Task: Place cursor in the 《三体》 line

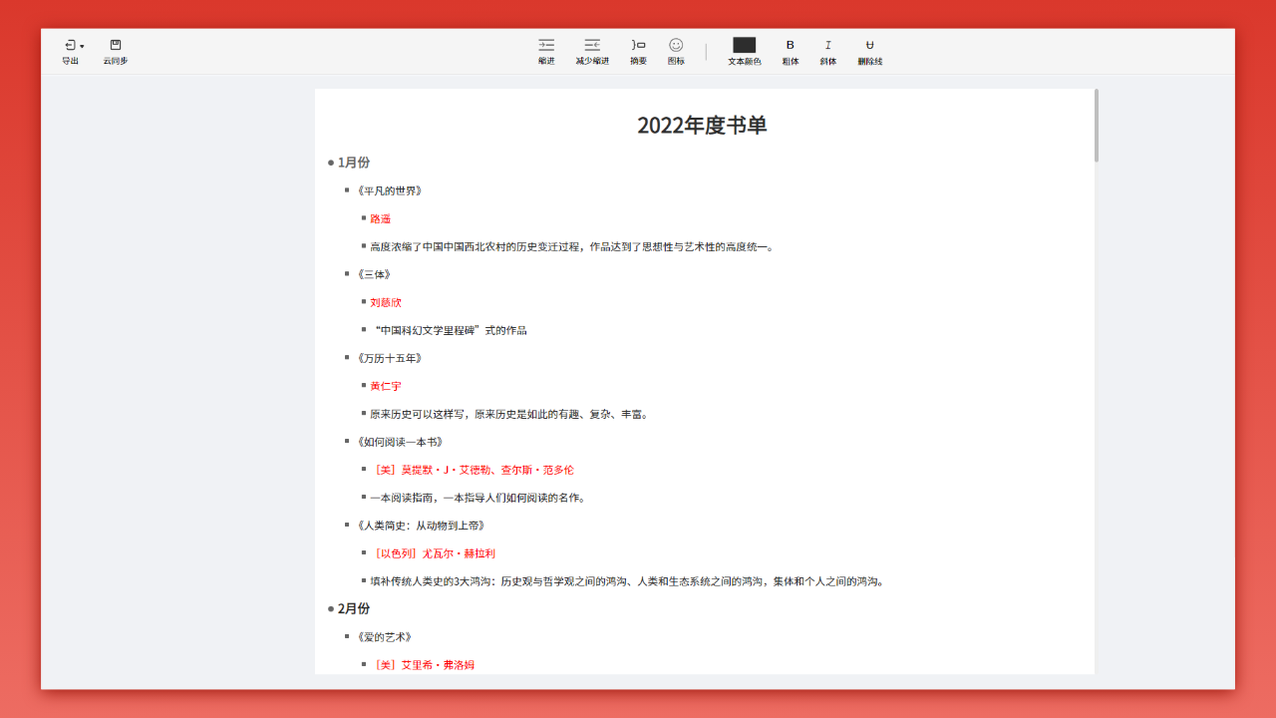Action: (376, 274)
